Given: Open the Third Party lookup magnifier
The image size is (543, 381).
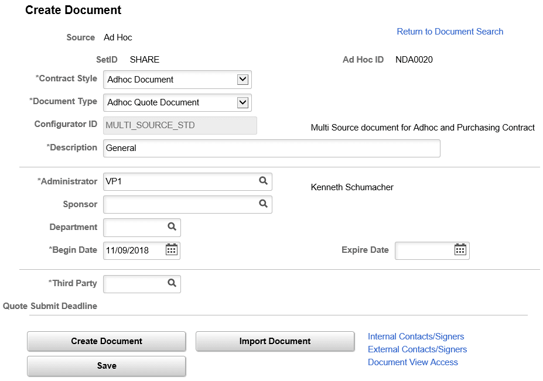Looking at the screenshot, I should pyautogui.click(x=172, y=284).
